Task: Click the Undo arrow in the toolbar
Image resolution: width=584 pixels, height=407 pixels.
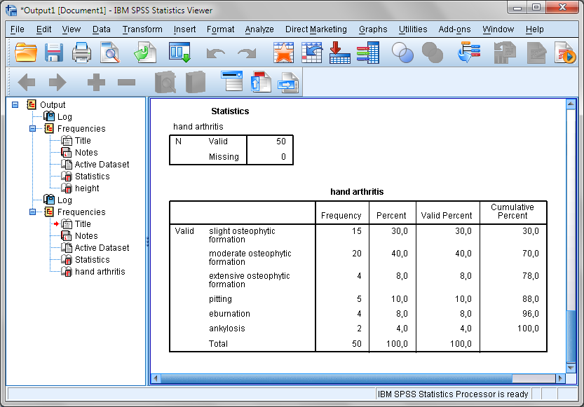Action: pyautogui.click(x=216, y=53)
